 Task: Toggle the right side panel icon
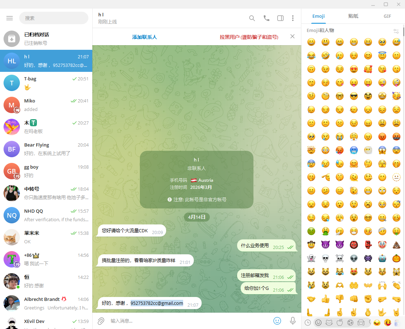[x=280, y=18]
